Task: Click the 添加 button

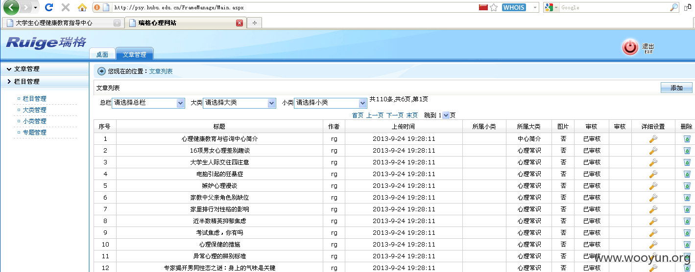Action: click(676, 88)
